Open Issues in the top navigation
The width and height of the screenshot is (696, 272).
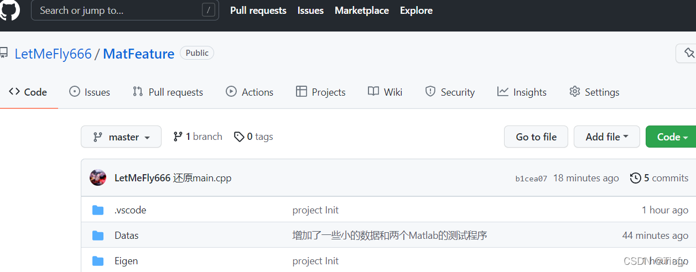click(x=310, y=11)
